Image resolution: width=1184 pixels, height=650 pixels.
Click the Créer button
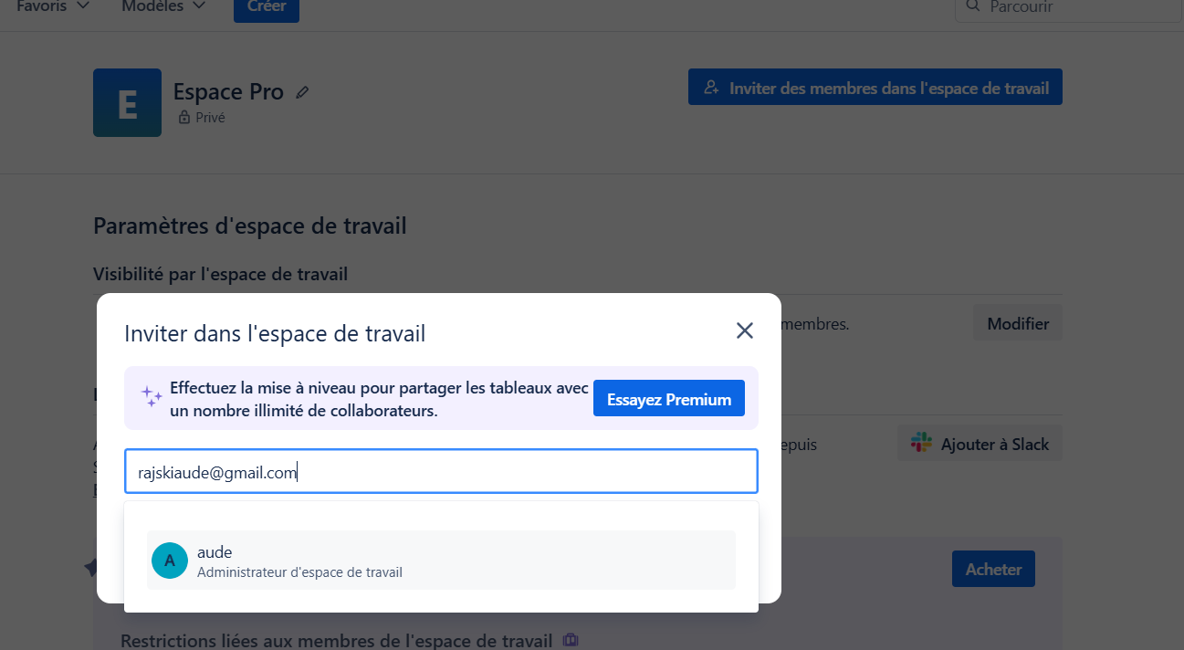click(x=267, y=8)
